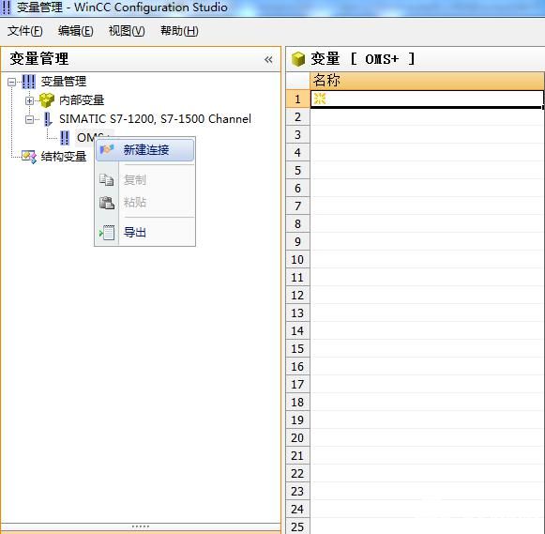Select row header 5
This screenshot has height=534, width=545.
pos(297,171)
